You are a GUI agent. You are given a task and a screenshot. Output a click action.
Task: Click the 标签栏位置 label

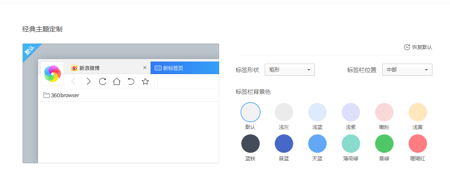click(362, 70)
